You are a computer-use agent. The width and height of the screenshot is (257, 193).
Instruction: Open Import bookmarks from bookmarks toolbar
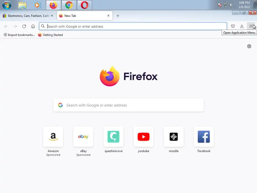coord(19,35)
